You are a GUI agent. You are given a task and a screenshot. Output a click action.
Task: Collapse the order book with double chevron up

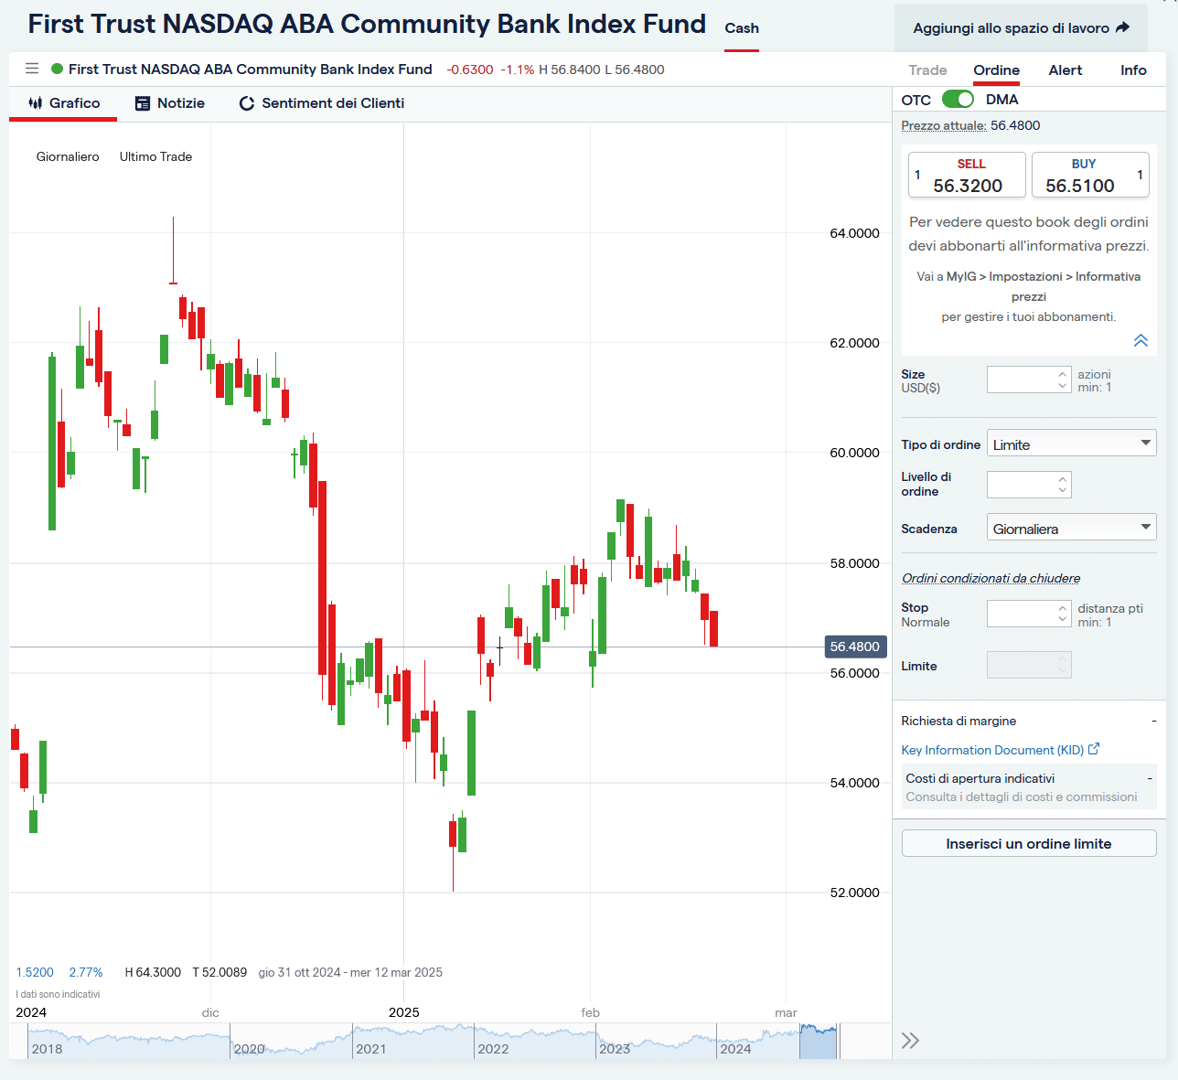[x=1141, y=340]
